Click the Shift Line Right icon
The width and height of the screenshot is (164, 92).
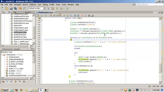pos(78,15)
